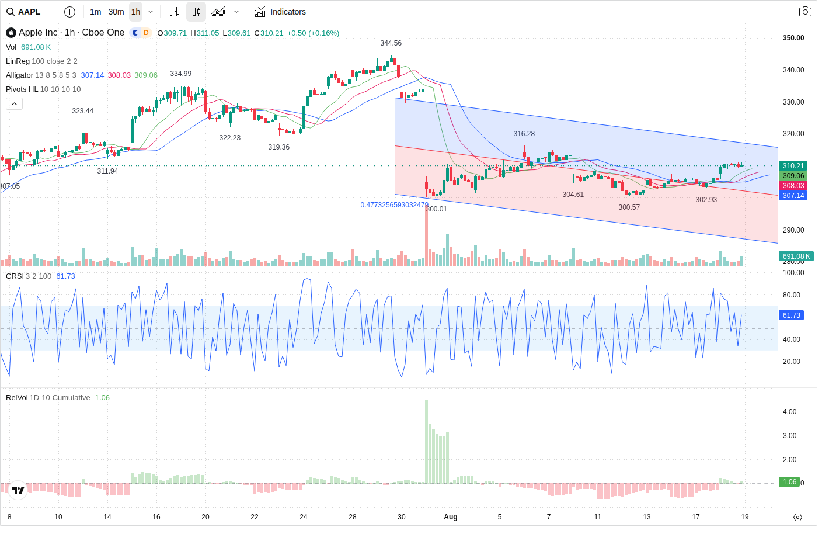Click the 691.08 K volume axis label
This screenshot has height=555, width=829.
pos(796,256)
